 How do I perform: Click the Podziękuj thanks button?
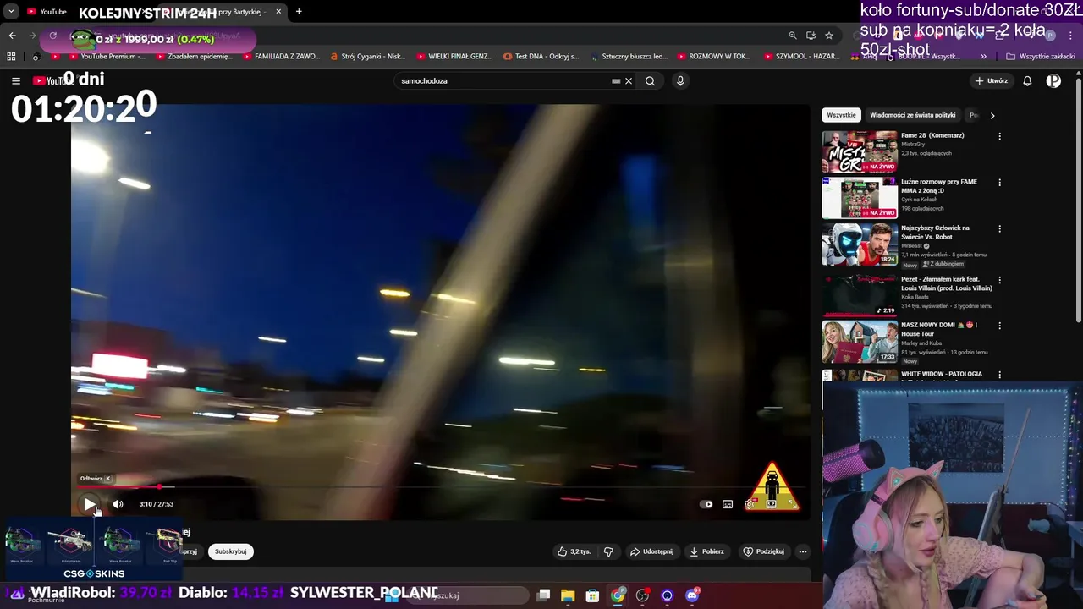[x=763, y=551]
